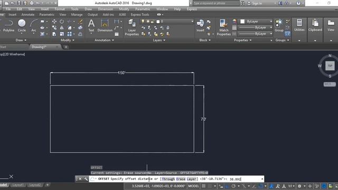
Task: Start the Dimension tool
Action: (x=105, y=26)
